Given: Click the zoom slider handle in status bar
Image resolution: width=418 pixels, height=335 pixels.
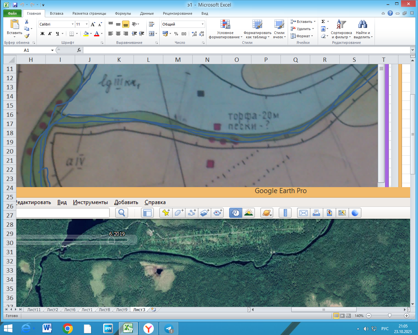Looking at the screenshot, I should coord(389,316).
